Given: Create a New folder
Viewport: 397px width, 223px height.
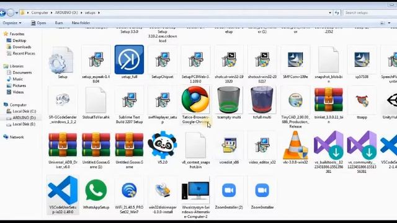Looking at the screenshot, I should click(x=81, y=23).
